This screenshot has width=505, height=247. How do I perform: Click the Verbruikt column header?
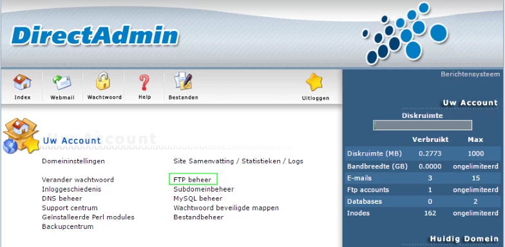click(x=430, y=139)
